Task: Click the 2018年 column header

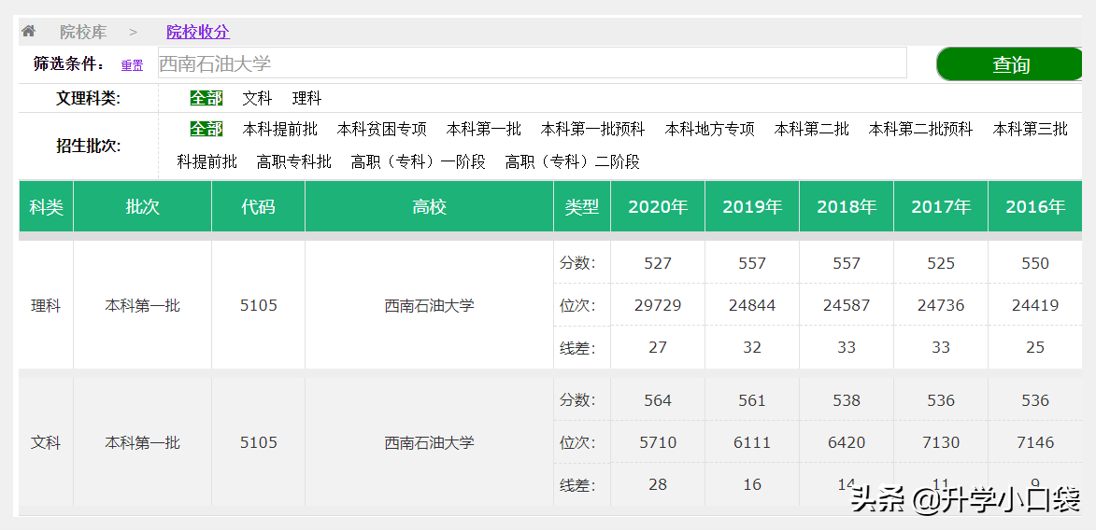Action: pyautogui.click(x=847, y=207)
